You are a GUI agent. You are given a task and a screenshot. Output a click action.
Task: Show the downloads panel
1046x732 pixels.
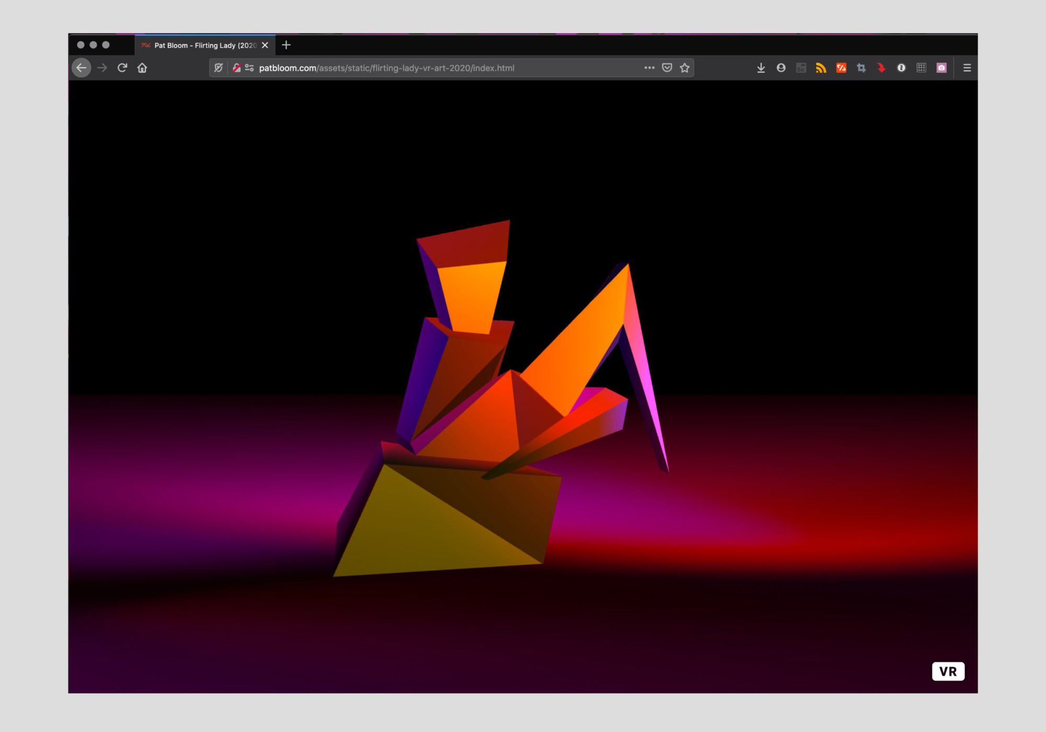[761, 68]
